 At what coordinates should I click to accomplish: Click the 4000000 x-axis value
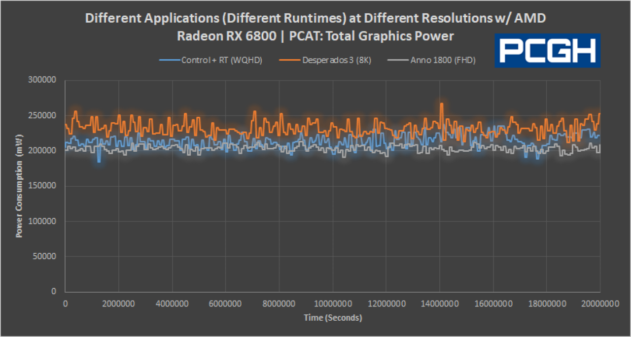click(x=172, y=304)
